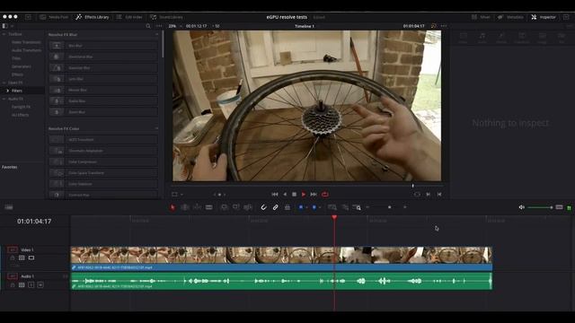The height and width of the screenshot is (323, 575).
Task: Choose the Trim Edit Mode tool
Action: click(x=185, y=207)
